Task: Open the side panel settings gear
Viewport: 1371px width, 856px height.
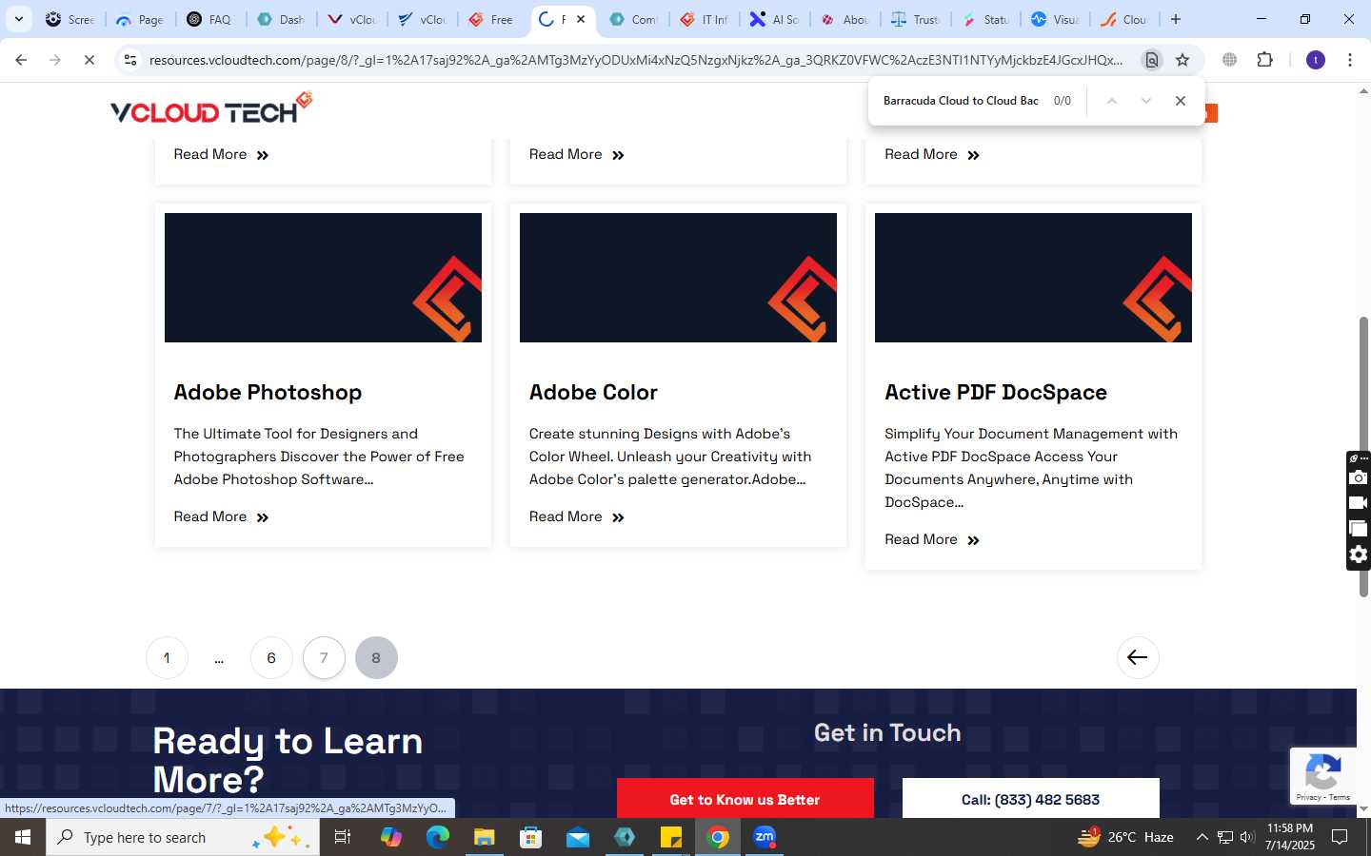Action: pos(1359,554)
